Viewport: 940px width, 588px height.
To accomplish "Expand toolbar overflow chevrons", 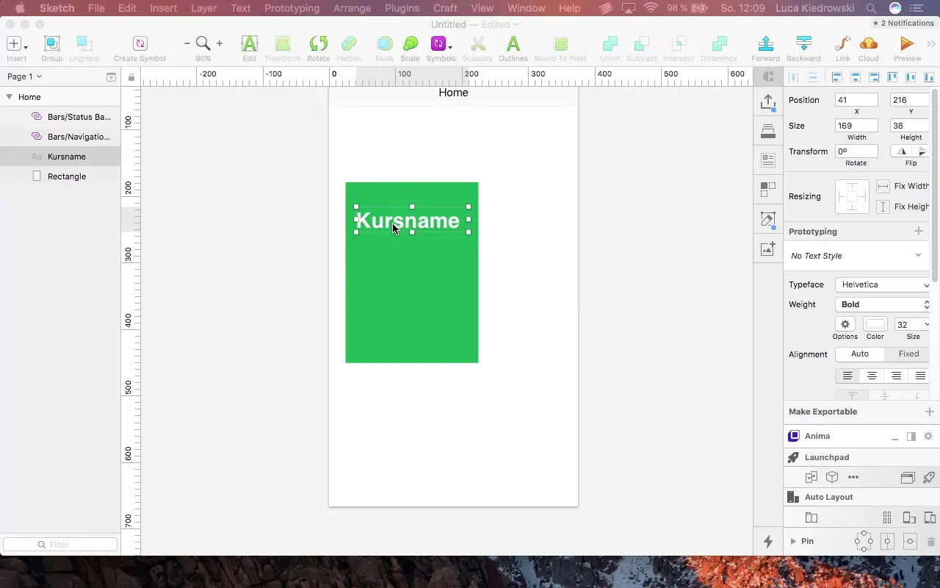I will [931, 44].
